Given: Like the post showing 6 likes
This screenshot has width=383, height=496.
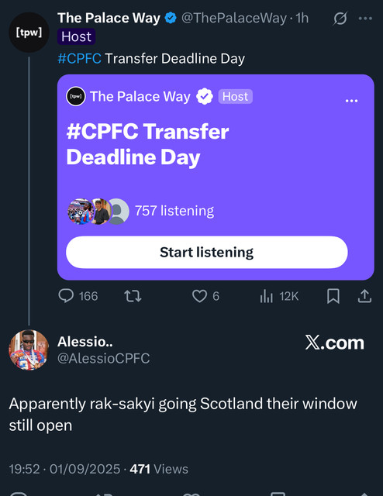Looking at the screenshot, I should click(x=200, y=296).
